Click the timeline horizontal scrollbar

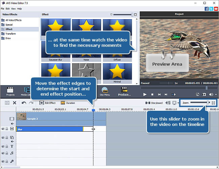12,167
